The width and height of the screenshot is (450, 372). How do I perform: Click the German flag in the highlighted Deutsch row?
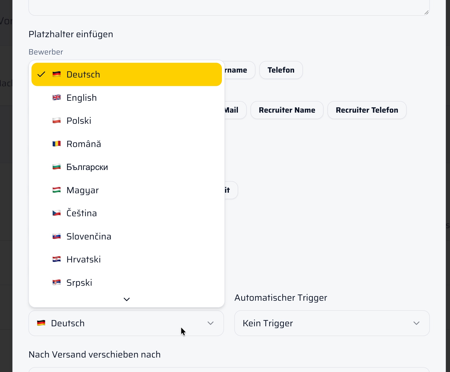click(x=57, y=74)
